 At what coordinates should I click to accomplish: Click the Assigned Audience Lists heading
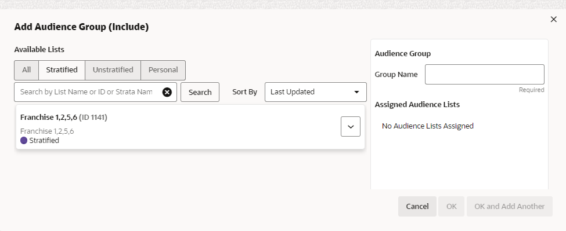click(x=417, y=105)
